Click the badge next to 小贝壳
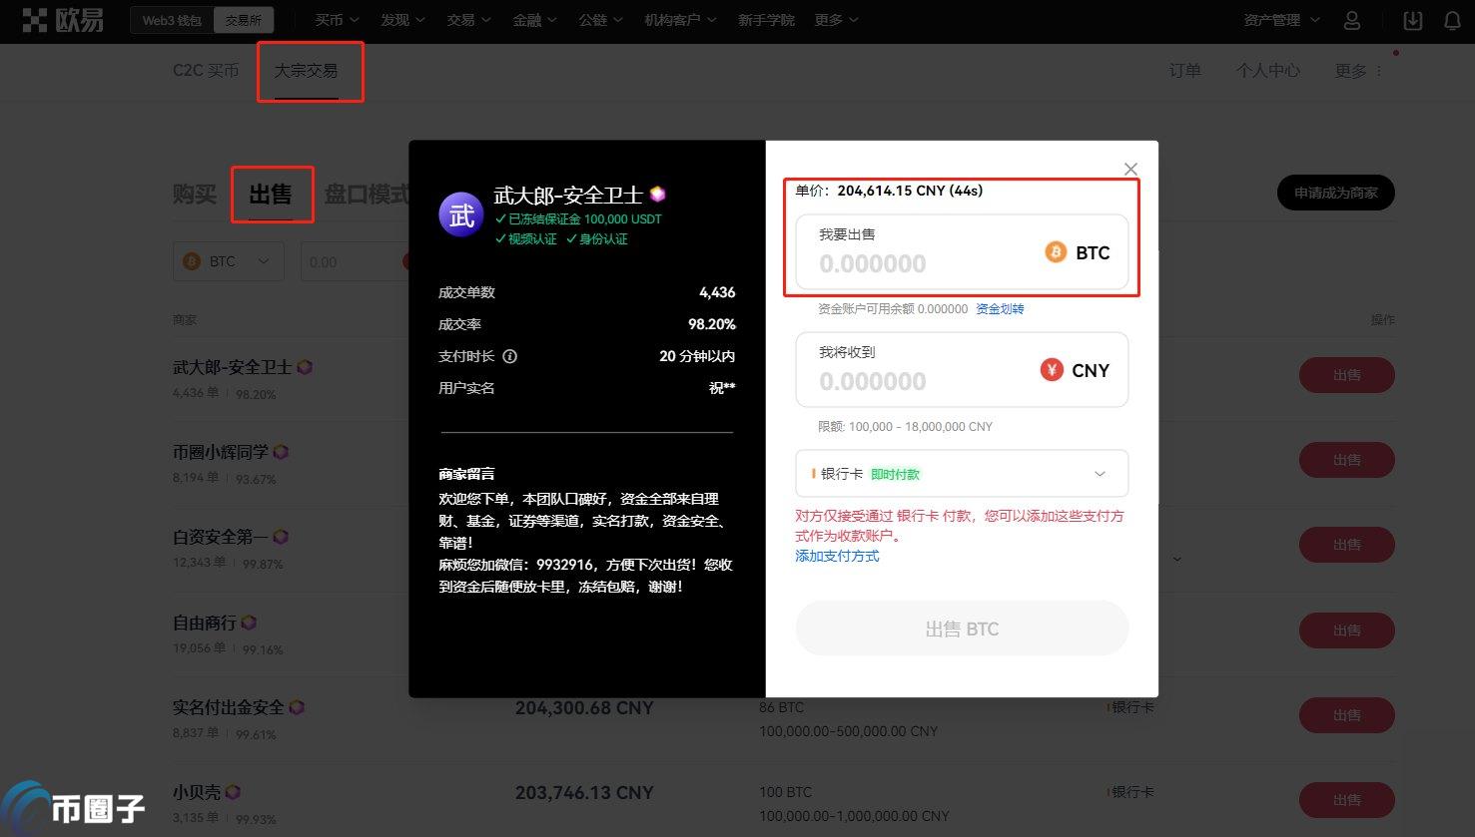 pyautogui.click(x=233, y=792)
